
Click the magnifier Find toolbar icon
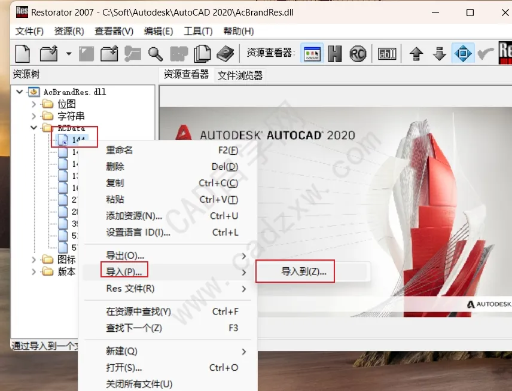pos(156,54)
